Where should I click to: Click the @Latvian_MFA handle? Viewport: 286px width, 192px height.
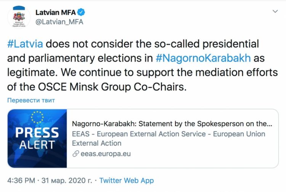coord(59,22)
